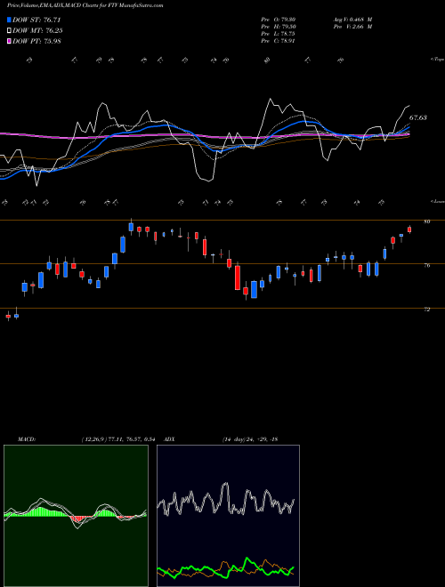Click the Avg V: 0.468 M value
The height and width of the screenshot is (587, 445).
tap(352, 20)
